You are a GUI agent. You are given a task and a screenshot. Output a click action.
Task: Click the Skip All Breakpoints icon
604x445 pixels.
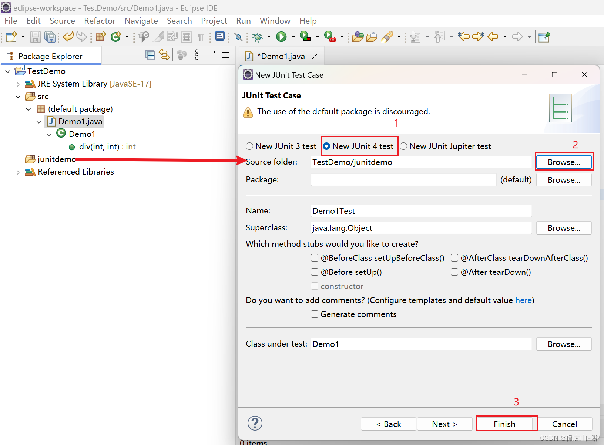[x=239, y=37]
